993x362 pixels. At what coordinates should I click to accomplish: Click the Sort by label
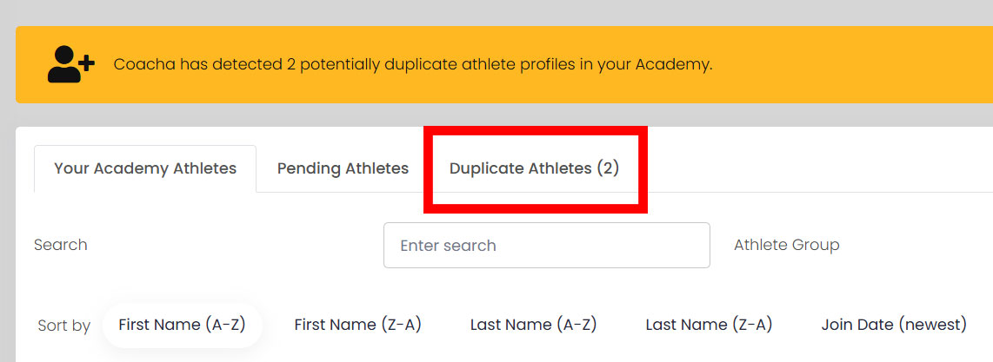point(64,326)
